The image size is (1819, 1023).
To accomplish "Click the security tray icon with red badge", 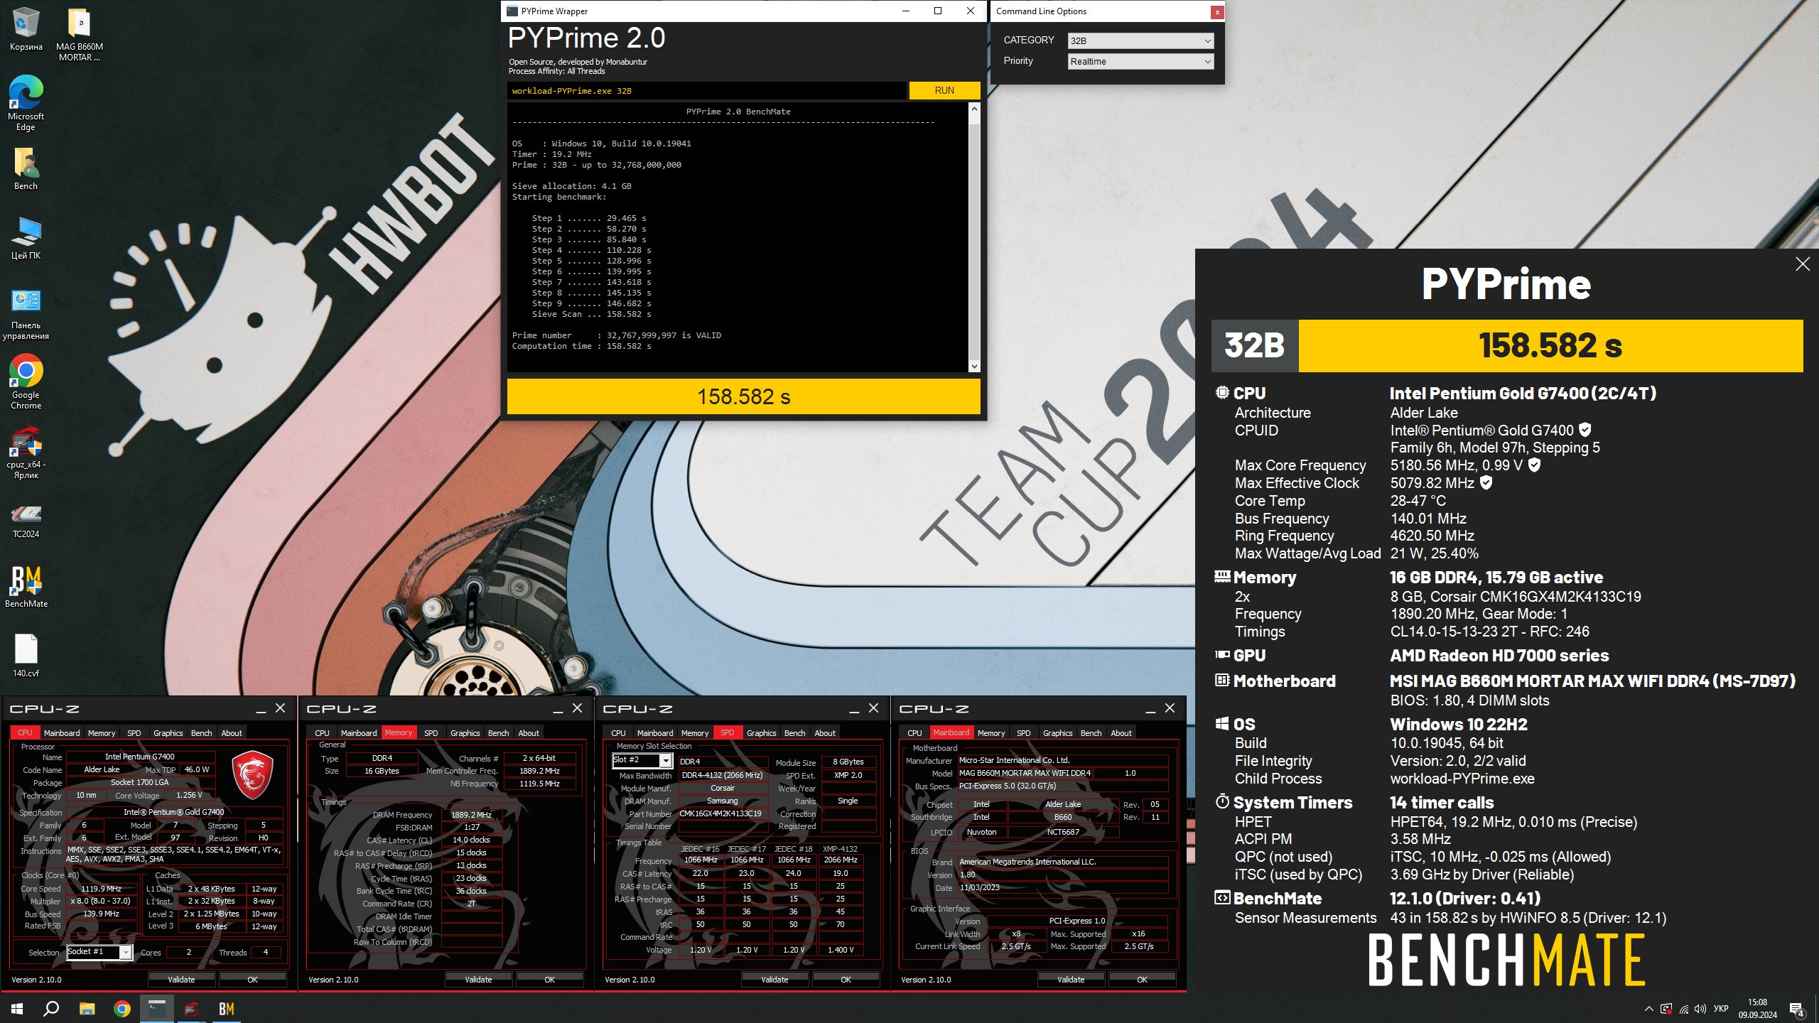I will tap(1666, 1009).
